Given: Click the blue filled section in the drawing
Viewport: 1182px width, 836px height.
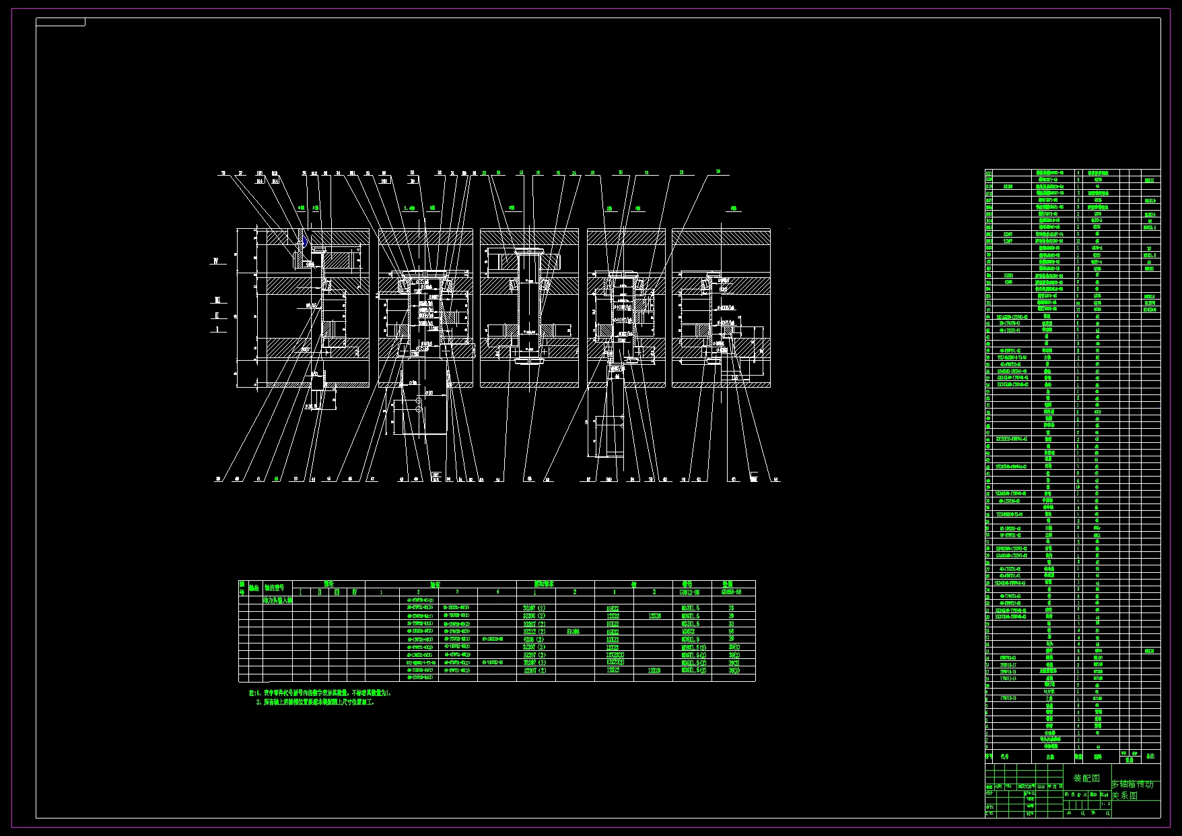Looking at the screenshot, I should [304, 241].
